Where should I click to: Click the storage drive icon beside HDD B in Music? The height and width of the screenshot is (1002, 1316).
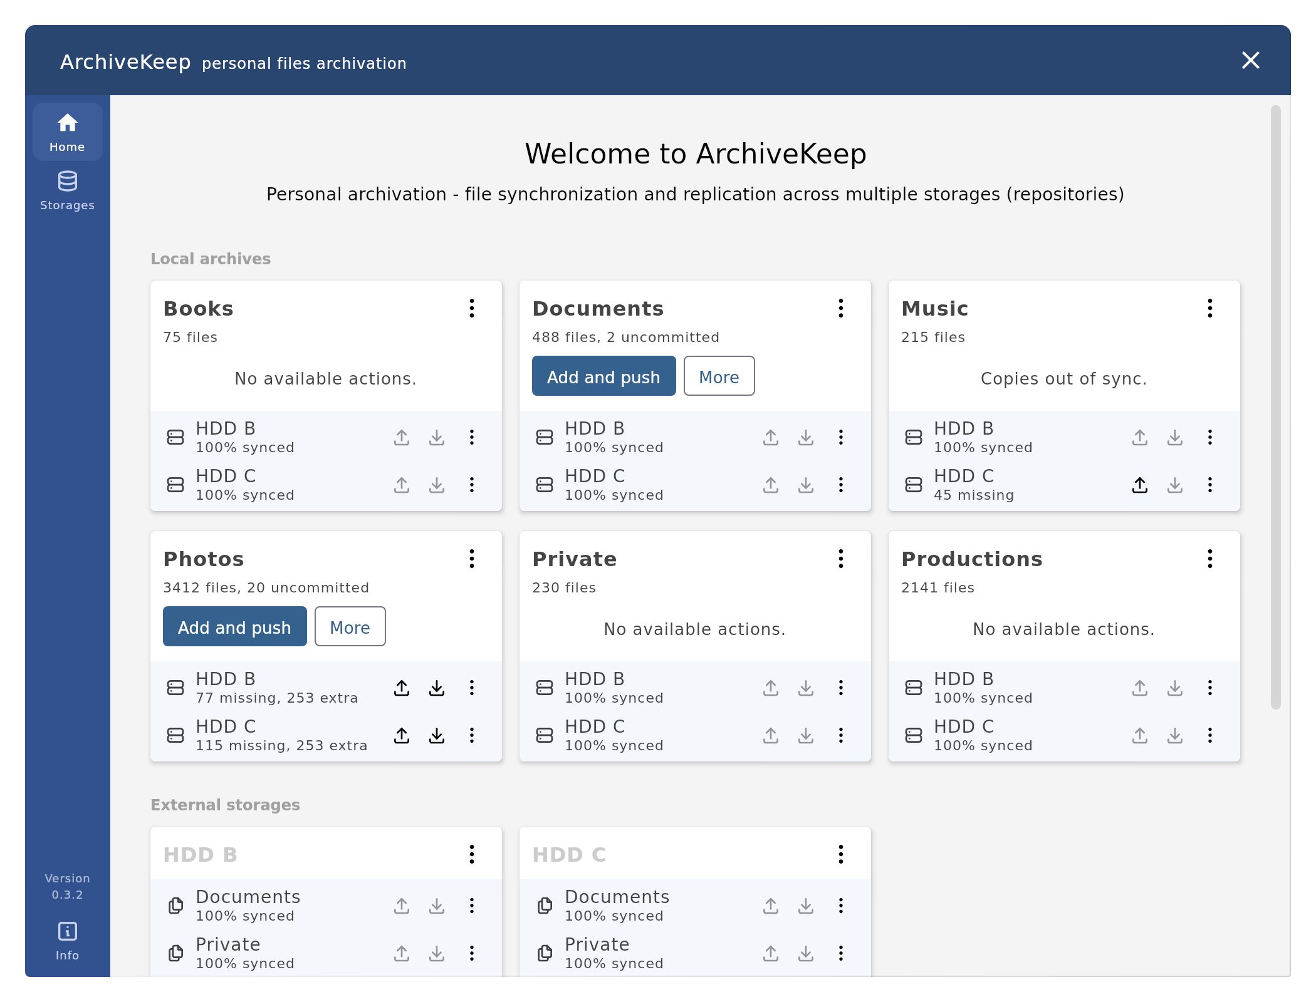click(914, 437)
